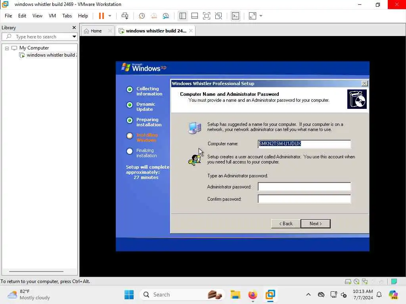Viewport: 406px width, 304px height.
Task: Take a snapshot with the clock-plus icon
Action: pos(142,16)
